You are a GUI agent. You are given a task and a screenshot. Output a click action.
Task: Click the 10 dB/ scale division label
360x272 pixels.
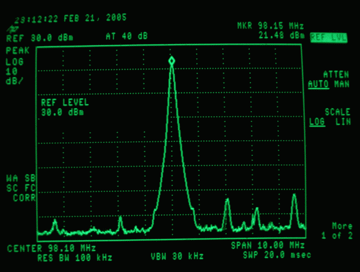(x=13, y=76)
